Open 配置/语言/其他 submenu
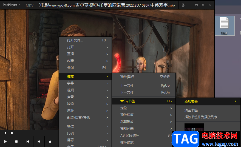Image resolution: width=241 pixels, height=147 pixels. click(x=85, y=118)
